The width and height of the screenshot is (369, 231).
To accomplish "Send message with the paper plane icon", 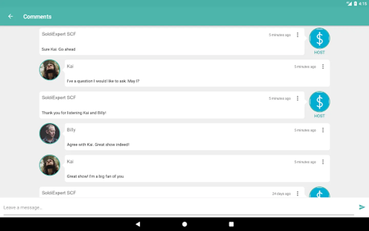I will (362, 207).
